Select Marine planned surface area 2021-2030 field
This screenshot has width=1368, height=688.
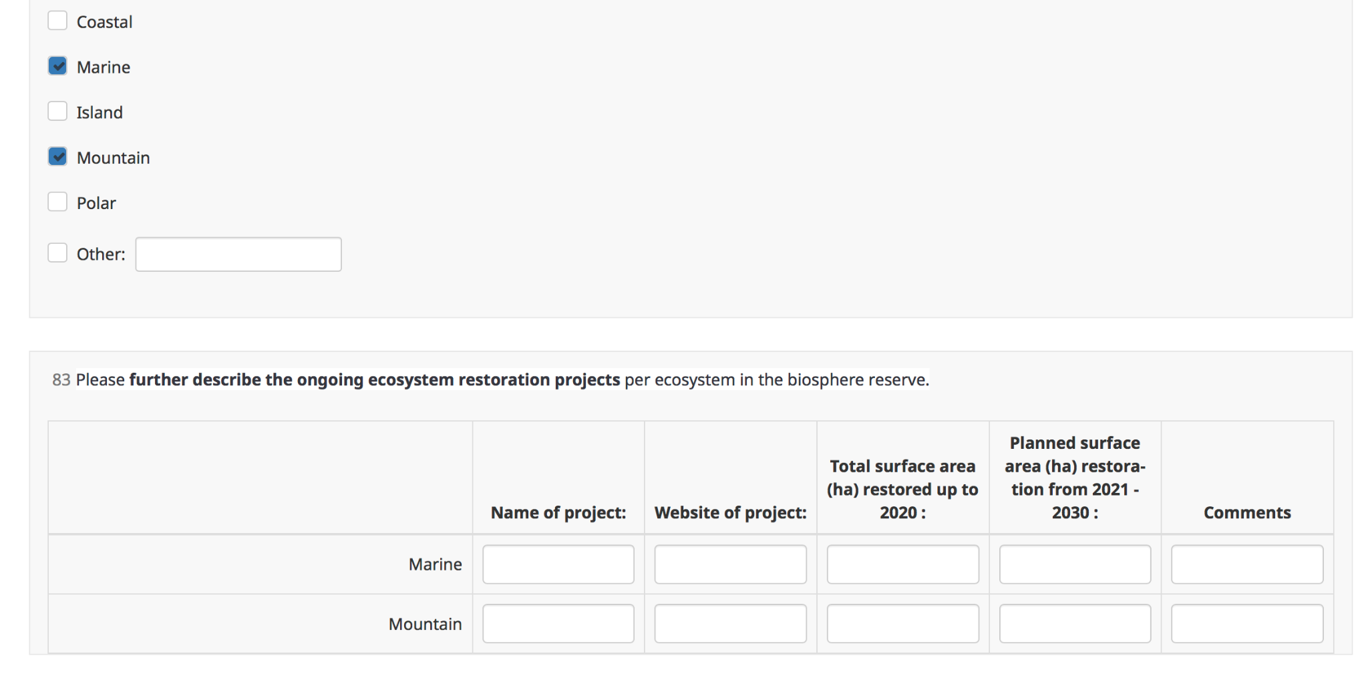click(x=1075, y=564)
